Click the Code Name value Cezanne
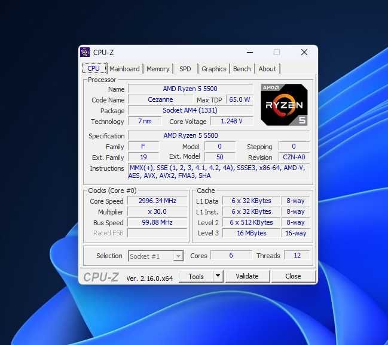The image size is (388, 345). pos(160,99)
